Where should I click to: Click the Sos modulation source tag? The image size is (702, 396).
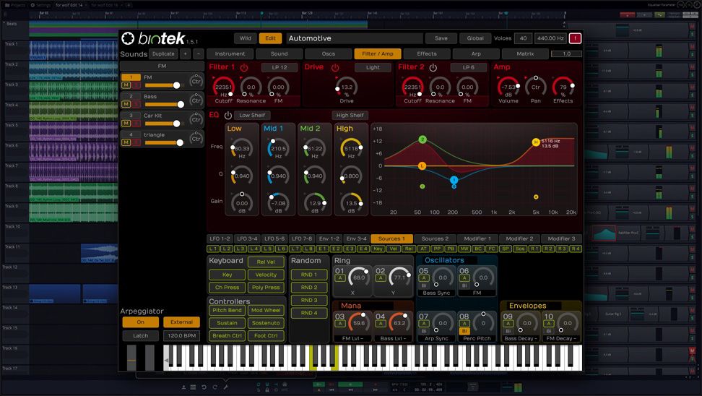(x=520, y=249)
